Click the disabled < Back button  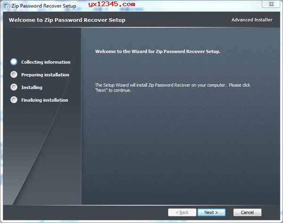pyautogui.click(x=182, y=212)
